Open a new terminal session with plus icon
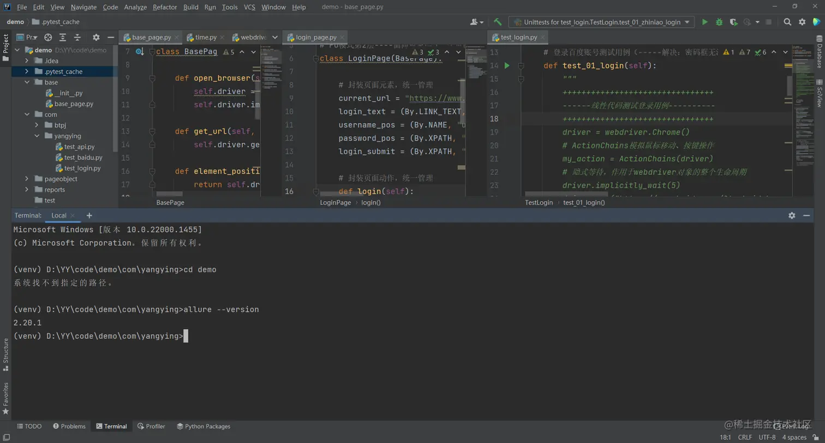The height and width of the screenshot is (443, 825). [x=89, y=215]
